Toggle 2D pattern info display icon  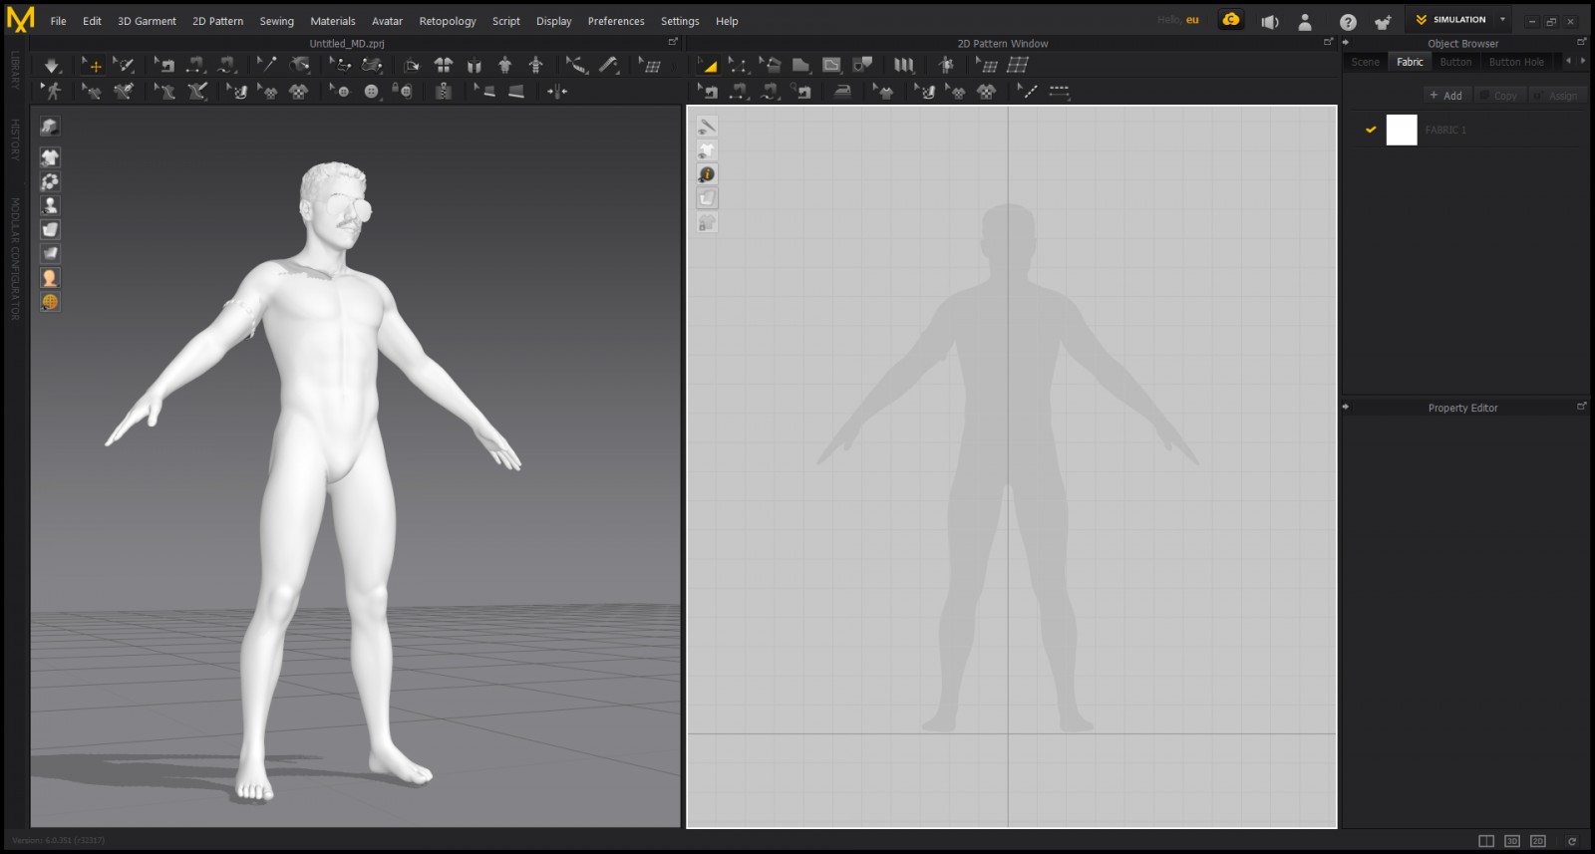point(707,174)
